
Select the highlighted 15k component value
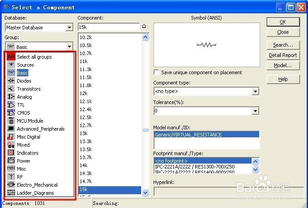(x=110, y=189)
